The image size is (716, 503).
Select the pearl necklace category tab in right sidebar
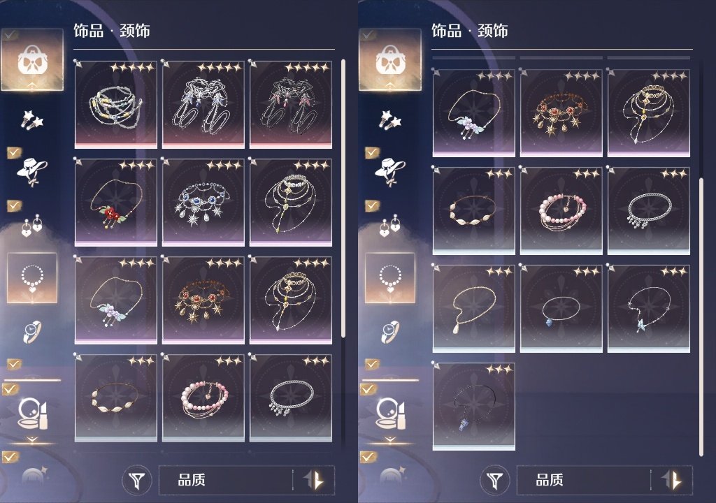point(390,278)
